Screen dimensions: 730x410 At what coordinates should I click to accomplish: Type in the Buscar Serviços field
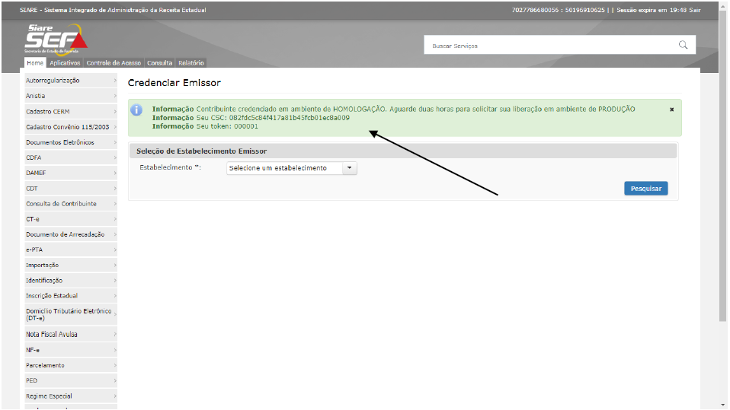point(549,46)
